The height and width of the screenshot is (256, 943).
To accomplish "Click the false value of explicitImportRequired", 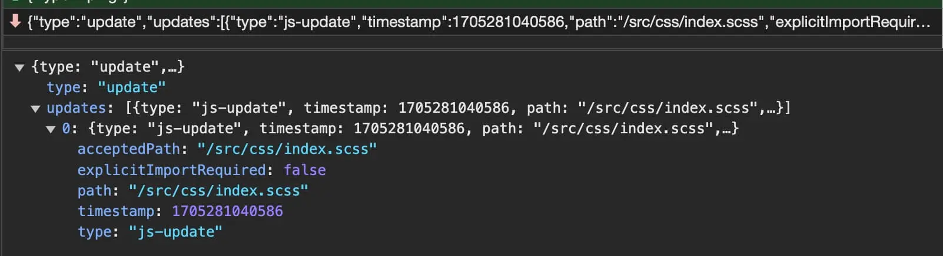I will pos(304,170).
